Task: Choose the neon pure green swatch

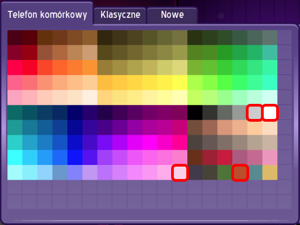Action: pyautogui.click(x=225, y=82)
